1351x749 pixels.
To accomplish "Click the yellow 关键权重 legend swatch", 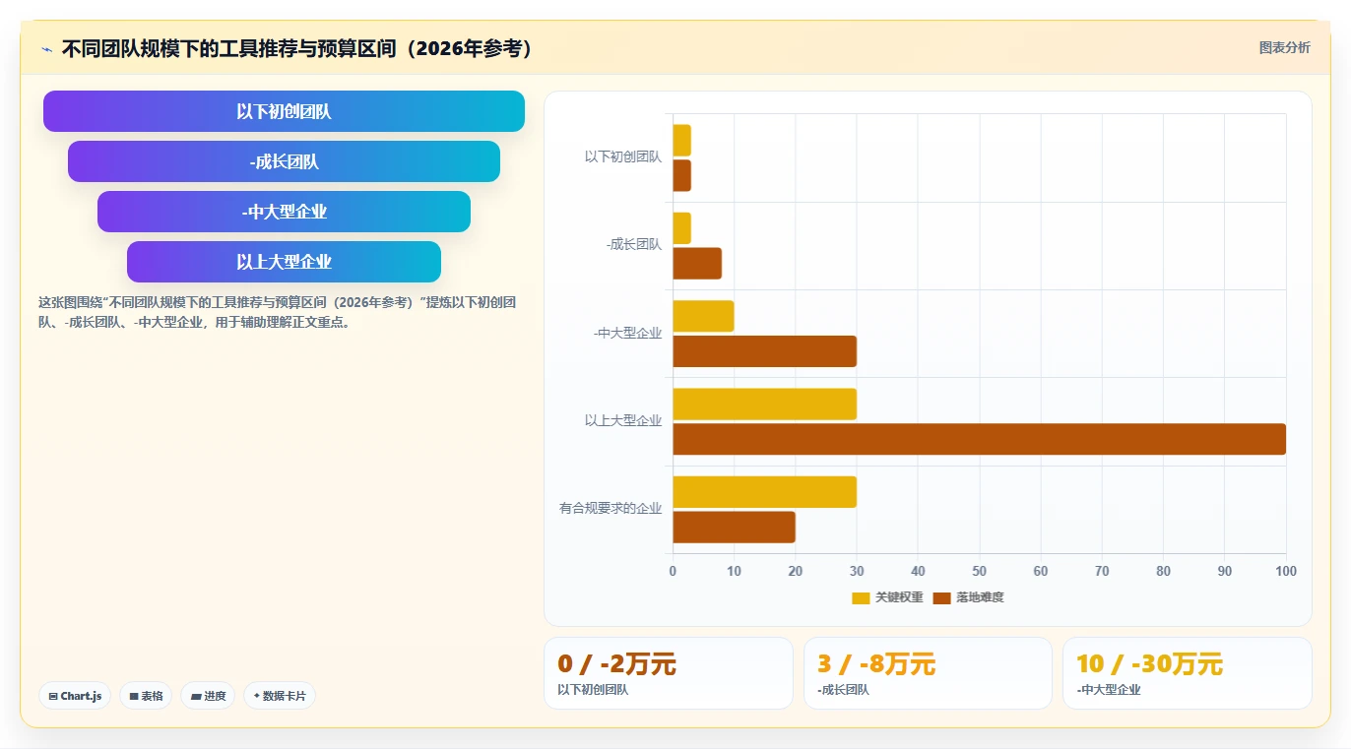I will click(x=861, y=597).
